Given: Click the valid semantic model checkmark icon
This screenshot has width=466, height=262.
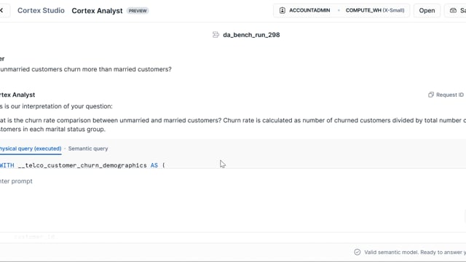Looking at the screenshot, I should click(358, 253).
